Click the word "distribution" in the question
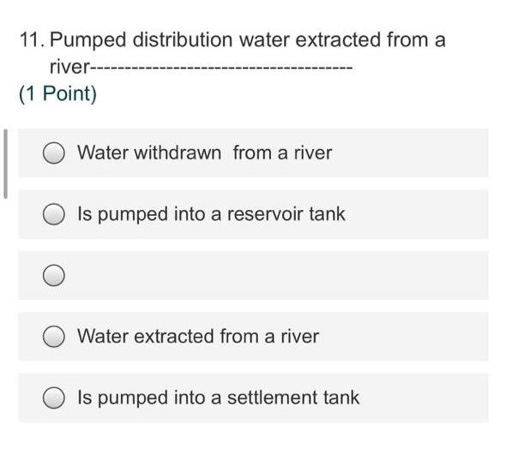Viewport: 506px width, 455px height. 183,39
